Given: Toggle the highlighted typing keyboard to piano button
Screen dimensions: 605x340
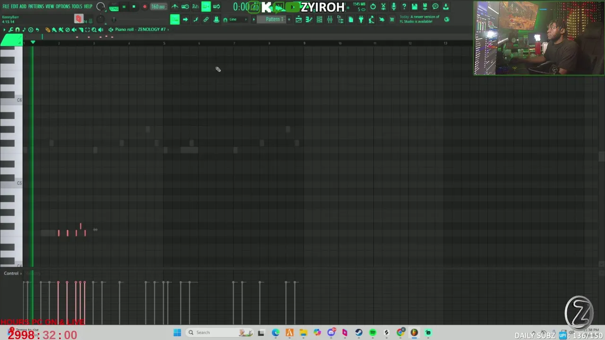Looking at the screenshot, I should tap(175, 19).
